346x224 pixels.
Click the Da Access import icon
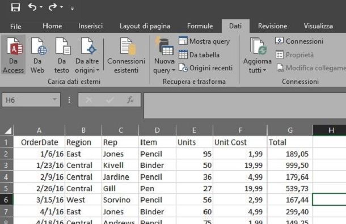point(13,55)
